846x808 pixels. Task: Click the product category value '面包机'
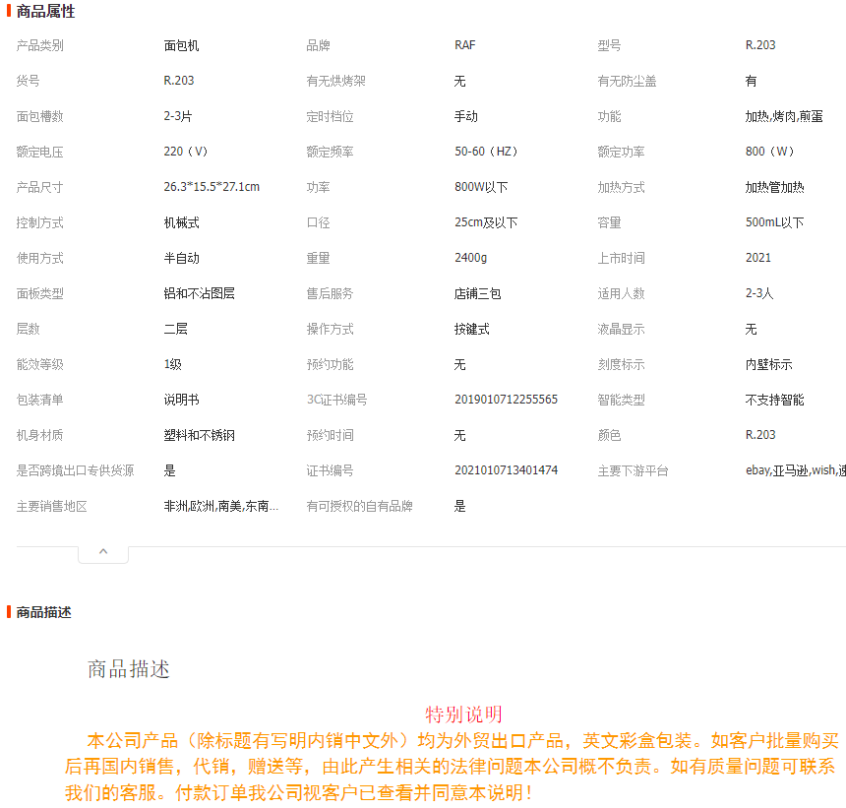pyautogui.click(x=181, y=45)
